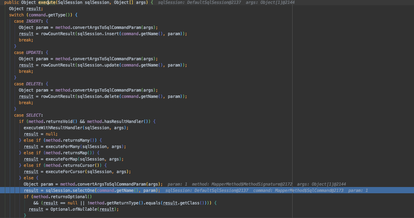This screenshot has height=218, width=414.
Task: Click the sqlSession.delete call
Action: click(x=98, y=96)
